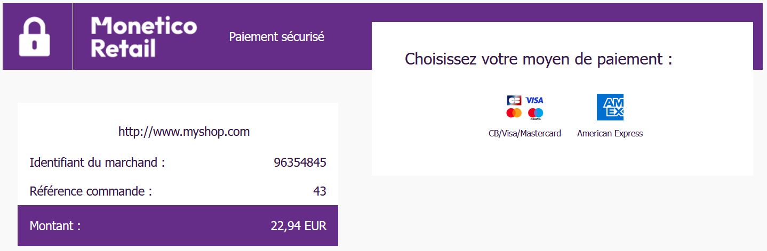
Task: Select the American Express card logo
Action: (x=610, y=107)
